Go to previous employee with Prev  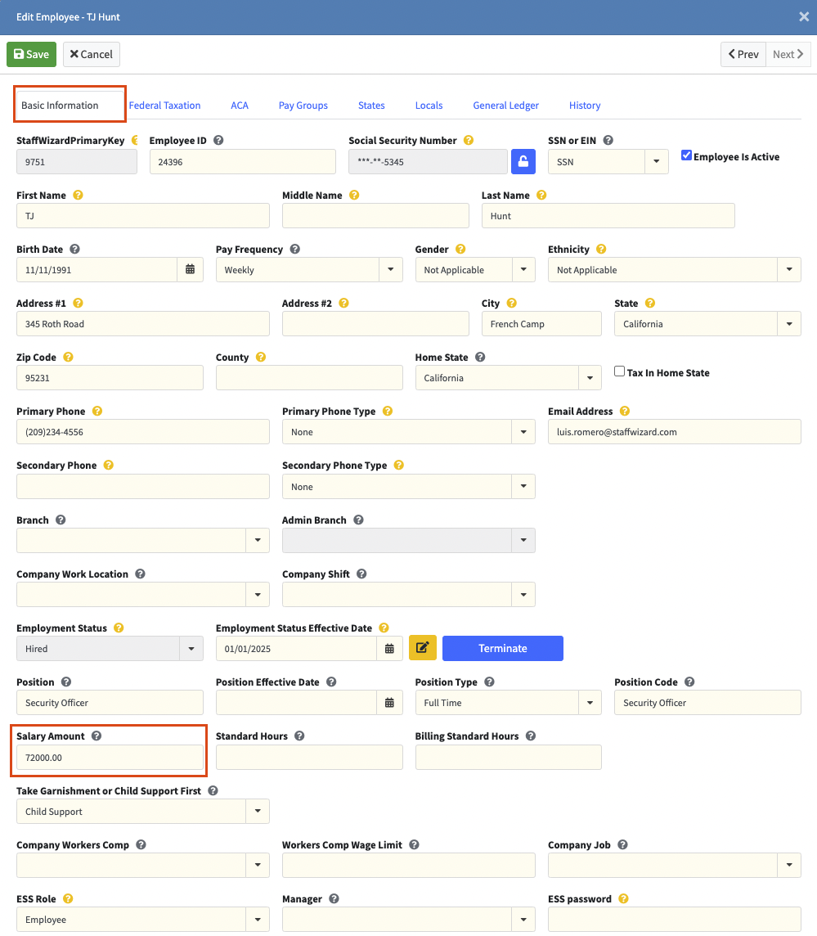click(743, 54)
